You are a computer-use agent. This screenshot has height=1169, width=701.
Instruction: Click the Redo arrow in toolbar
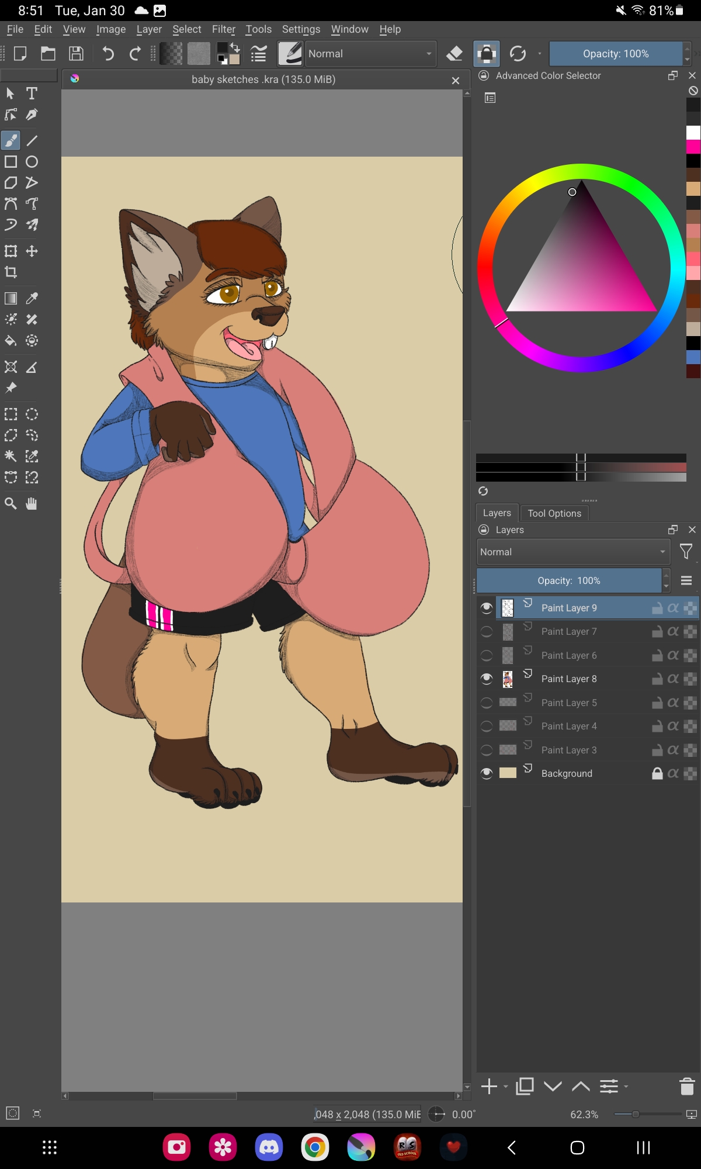click(135, 54)
